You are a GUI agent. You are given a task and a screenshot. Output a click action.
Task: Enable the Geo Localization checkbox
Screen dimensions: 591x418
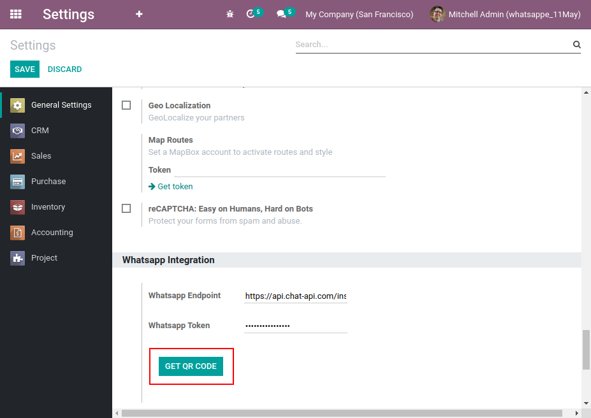click(x=126, y=105)
